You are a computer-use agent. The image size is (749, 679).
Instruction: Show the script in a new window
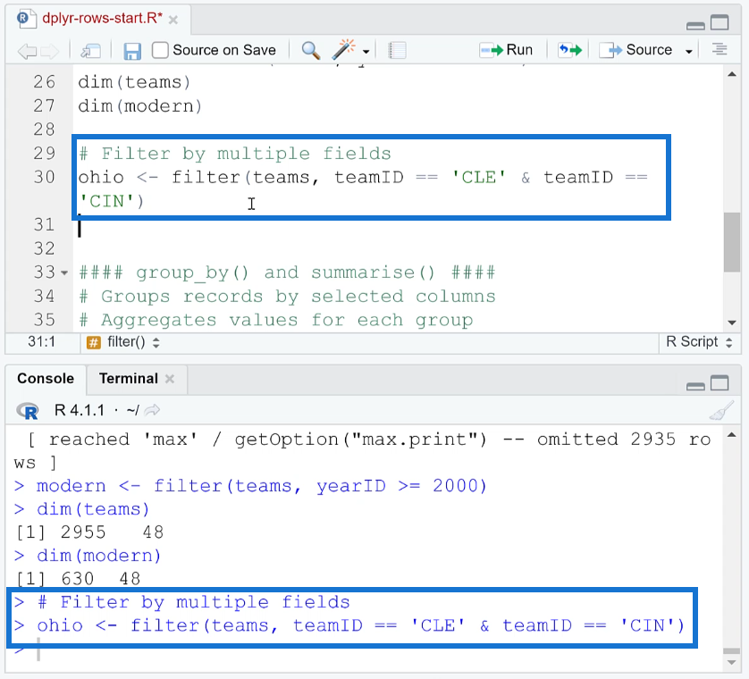coord(90,50)
